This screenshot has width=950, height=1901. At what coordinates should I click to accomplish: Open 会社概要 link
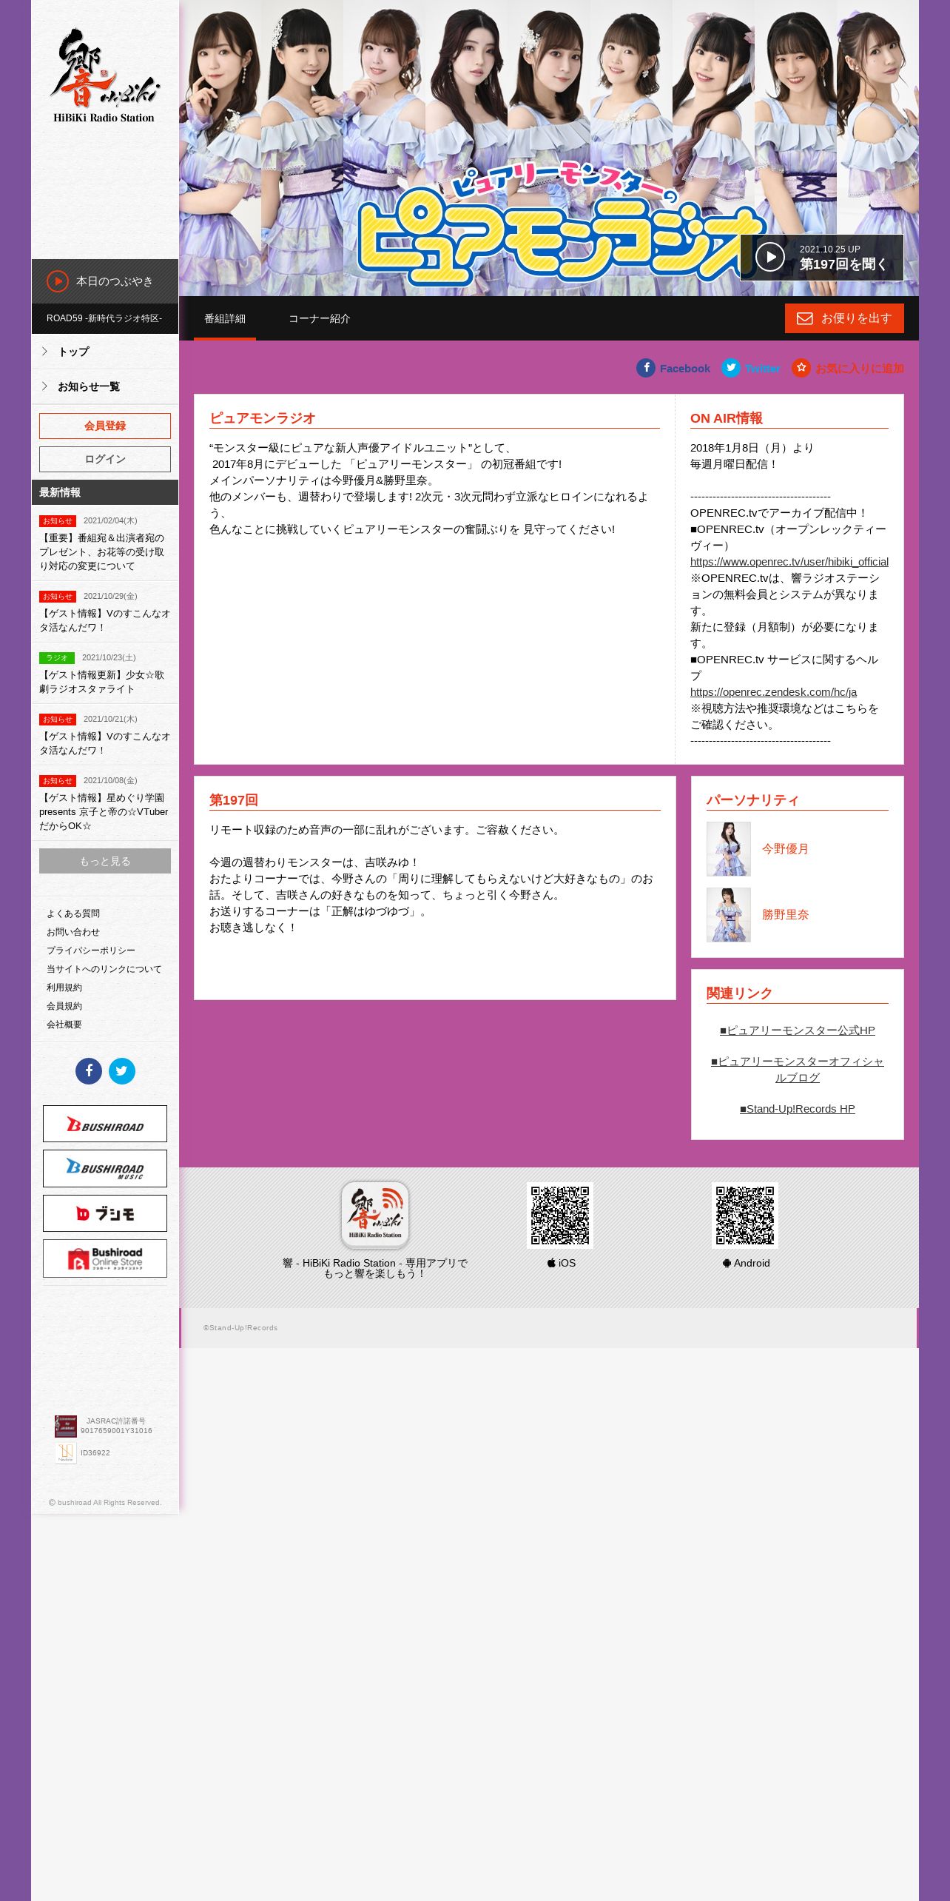[64, 1025]
